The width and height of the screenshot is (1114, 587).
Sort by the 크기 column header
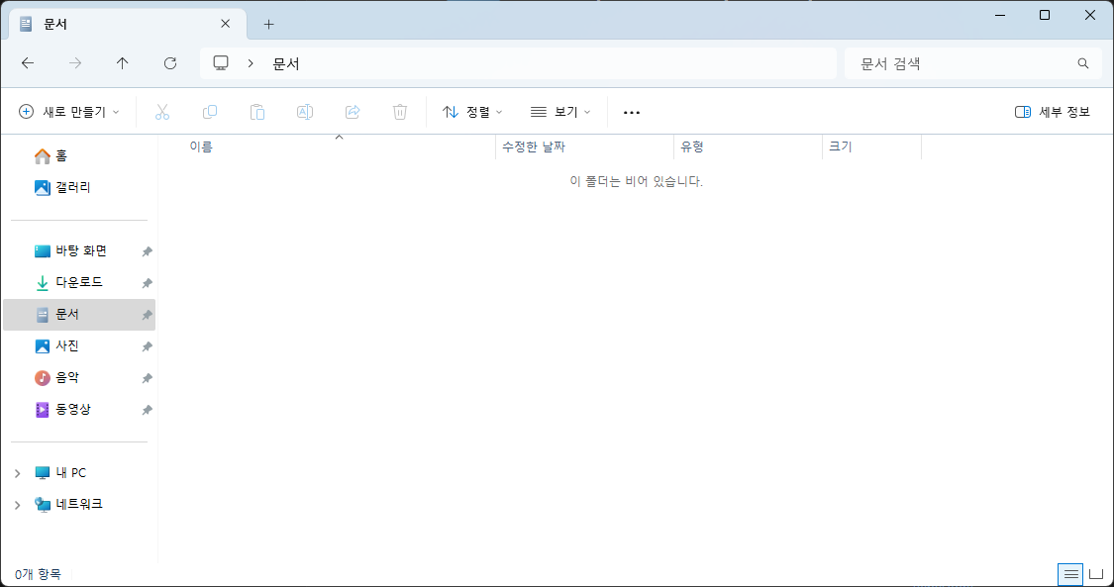coord(872,147)
